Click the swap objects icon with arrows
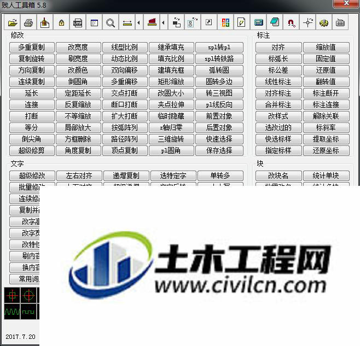 tap(176, 22)
